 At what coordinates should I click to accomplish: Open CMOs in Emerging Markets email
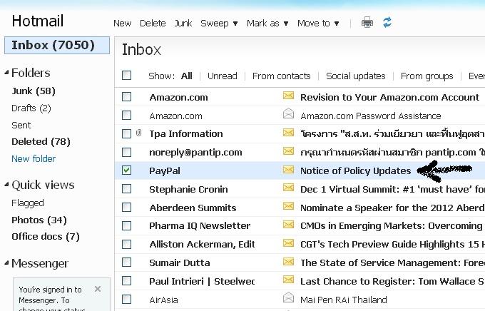pos(392,226)
